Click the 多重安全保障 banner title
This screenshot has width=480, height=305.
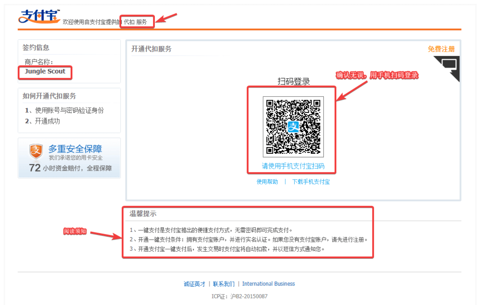click(75, 149)
